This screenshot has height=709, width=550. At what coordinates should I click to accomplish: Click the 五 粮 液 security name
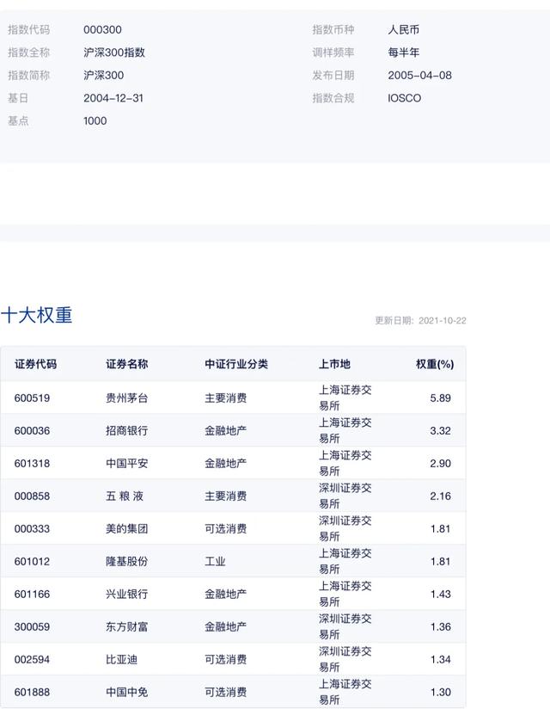coord(126,496)
